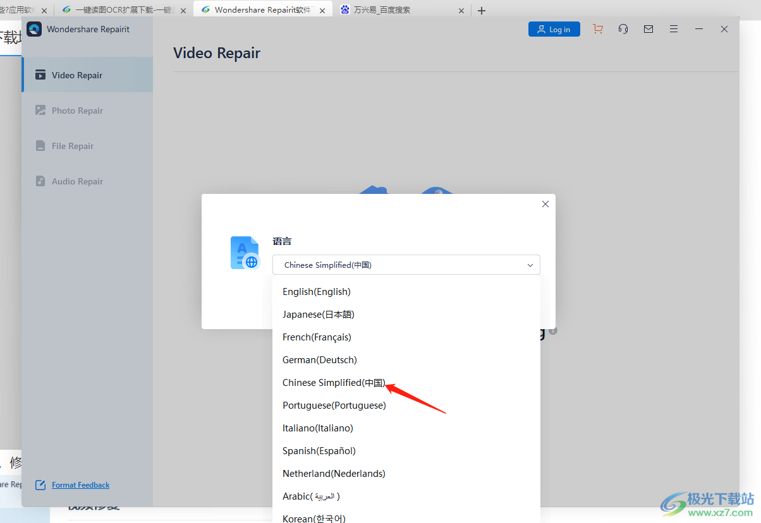The image size is (761, 523).
Task: Click the Wondershare Repairit title text
Action: pyautogui.click(x=88, y=29)
